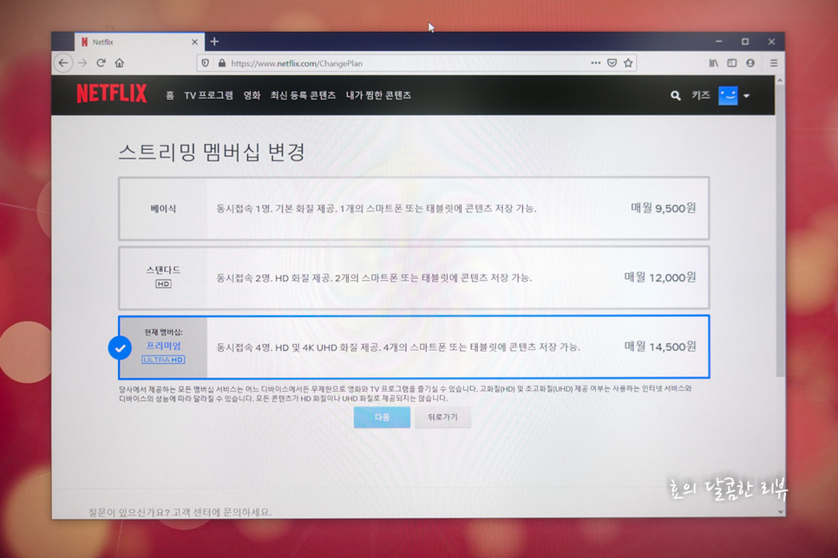This screenshot has width=838, height=558.
Task: Maximize the browser window
Action: [745, 42]
